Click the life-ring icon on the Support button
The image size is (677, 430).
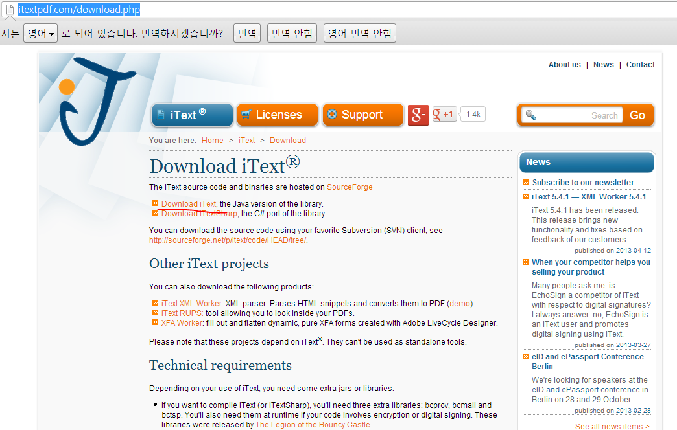coord(333,114)
